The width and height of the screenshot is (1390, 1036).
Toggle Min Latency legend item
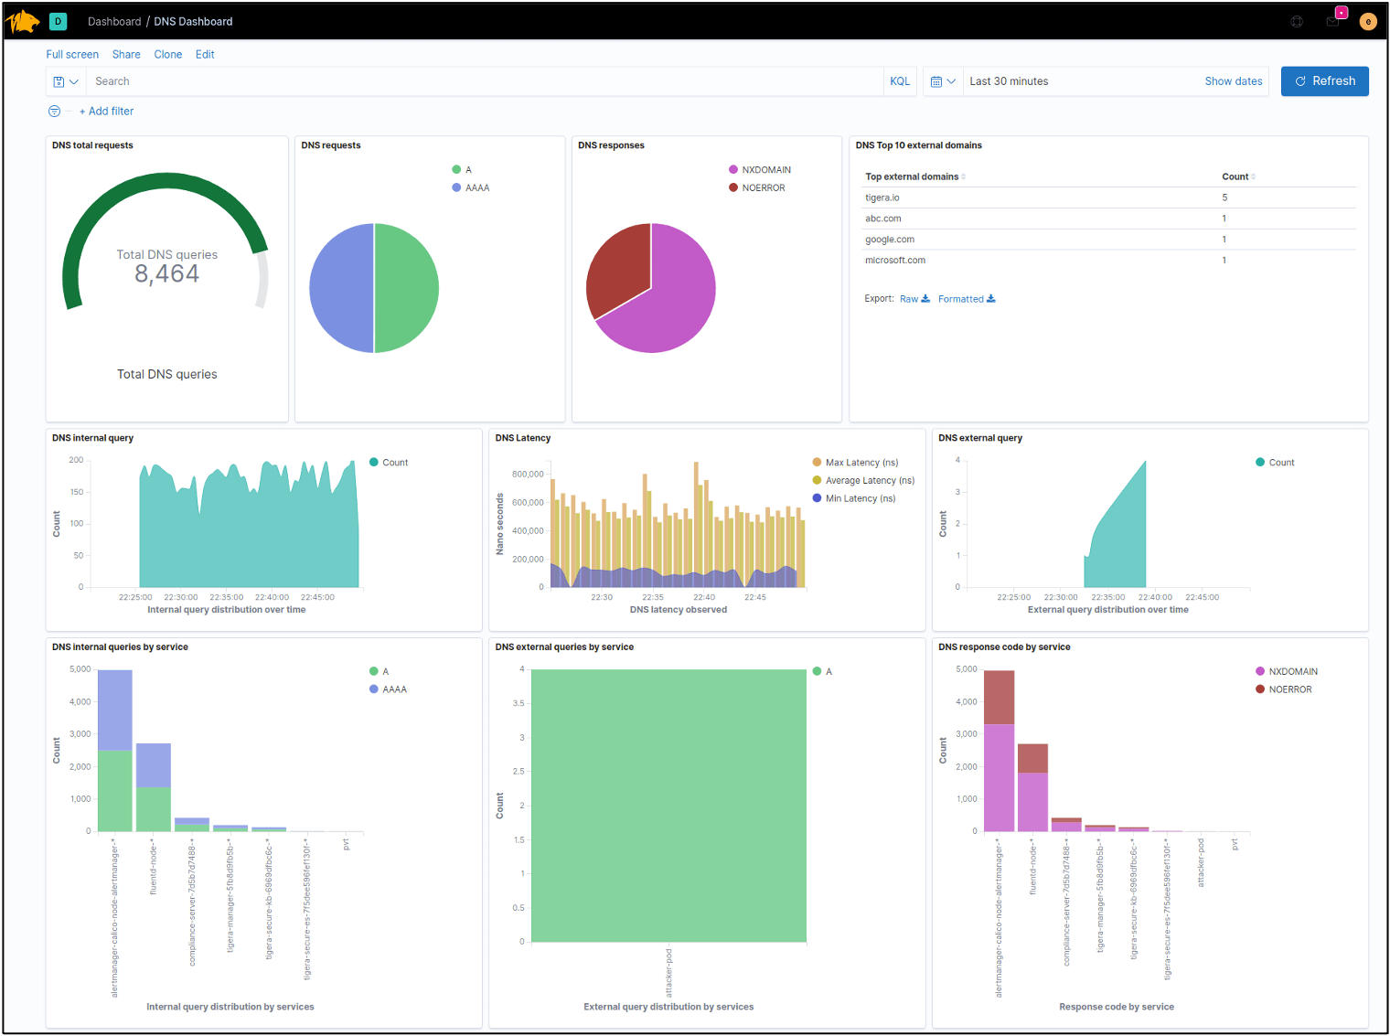[854, 499]
